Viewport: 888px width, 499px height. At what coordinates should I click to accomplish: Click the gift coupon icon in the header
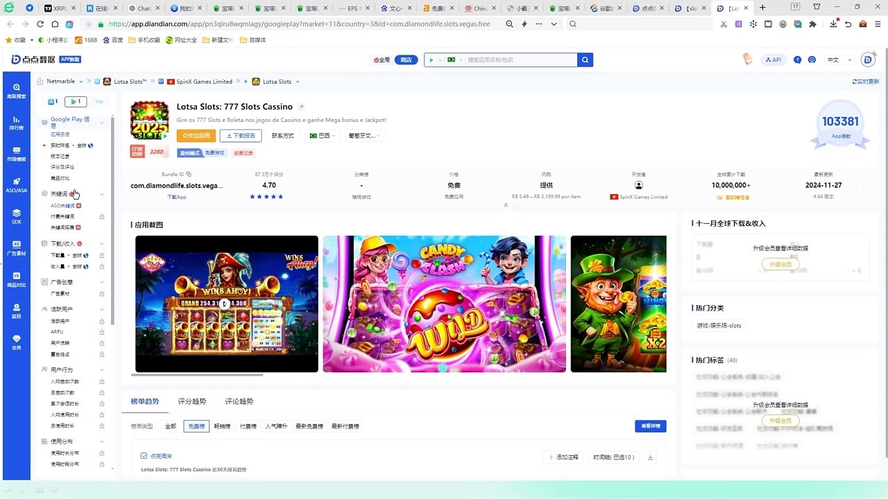coord(747,60)
